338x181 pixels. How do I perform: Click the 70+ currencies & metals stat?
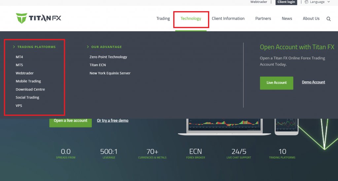(x=152, y=154)
